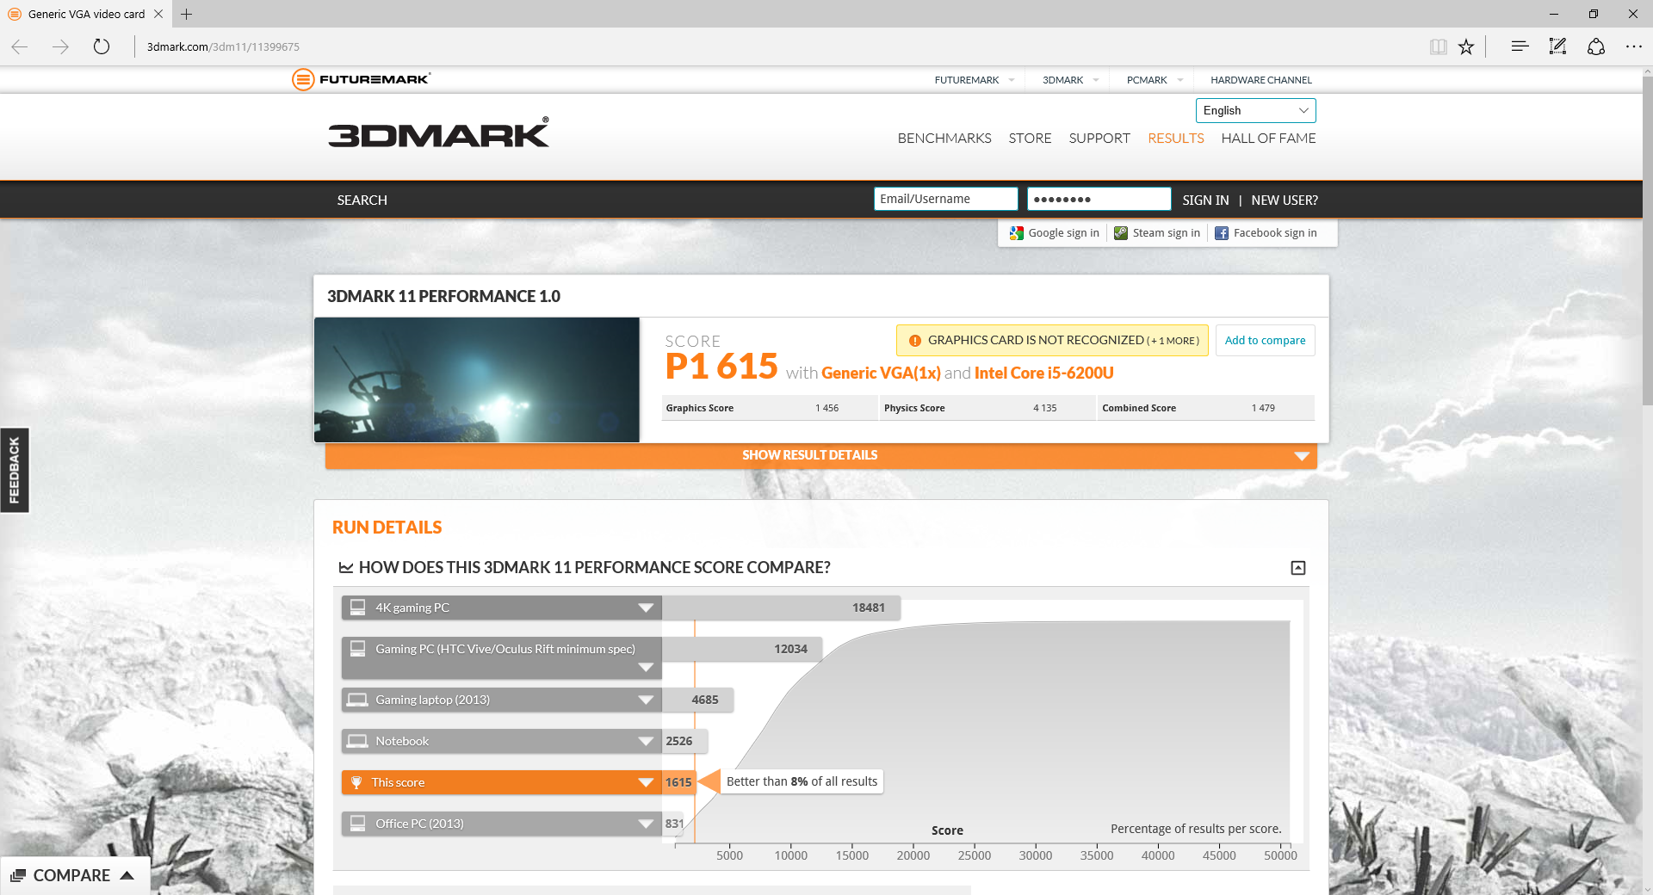
Task: Collapse score comparison section icon
Action: (x=1298, y=568)
